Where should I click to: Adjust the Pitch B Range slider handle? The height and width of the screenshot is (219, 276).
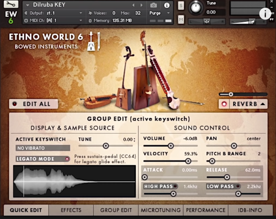coord(212,161)
